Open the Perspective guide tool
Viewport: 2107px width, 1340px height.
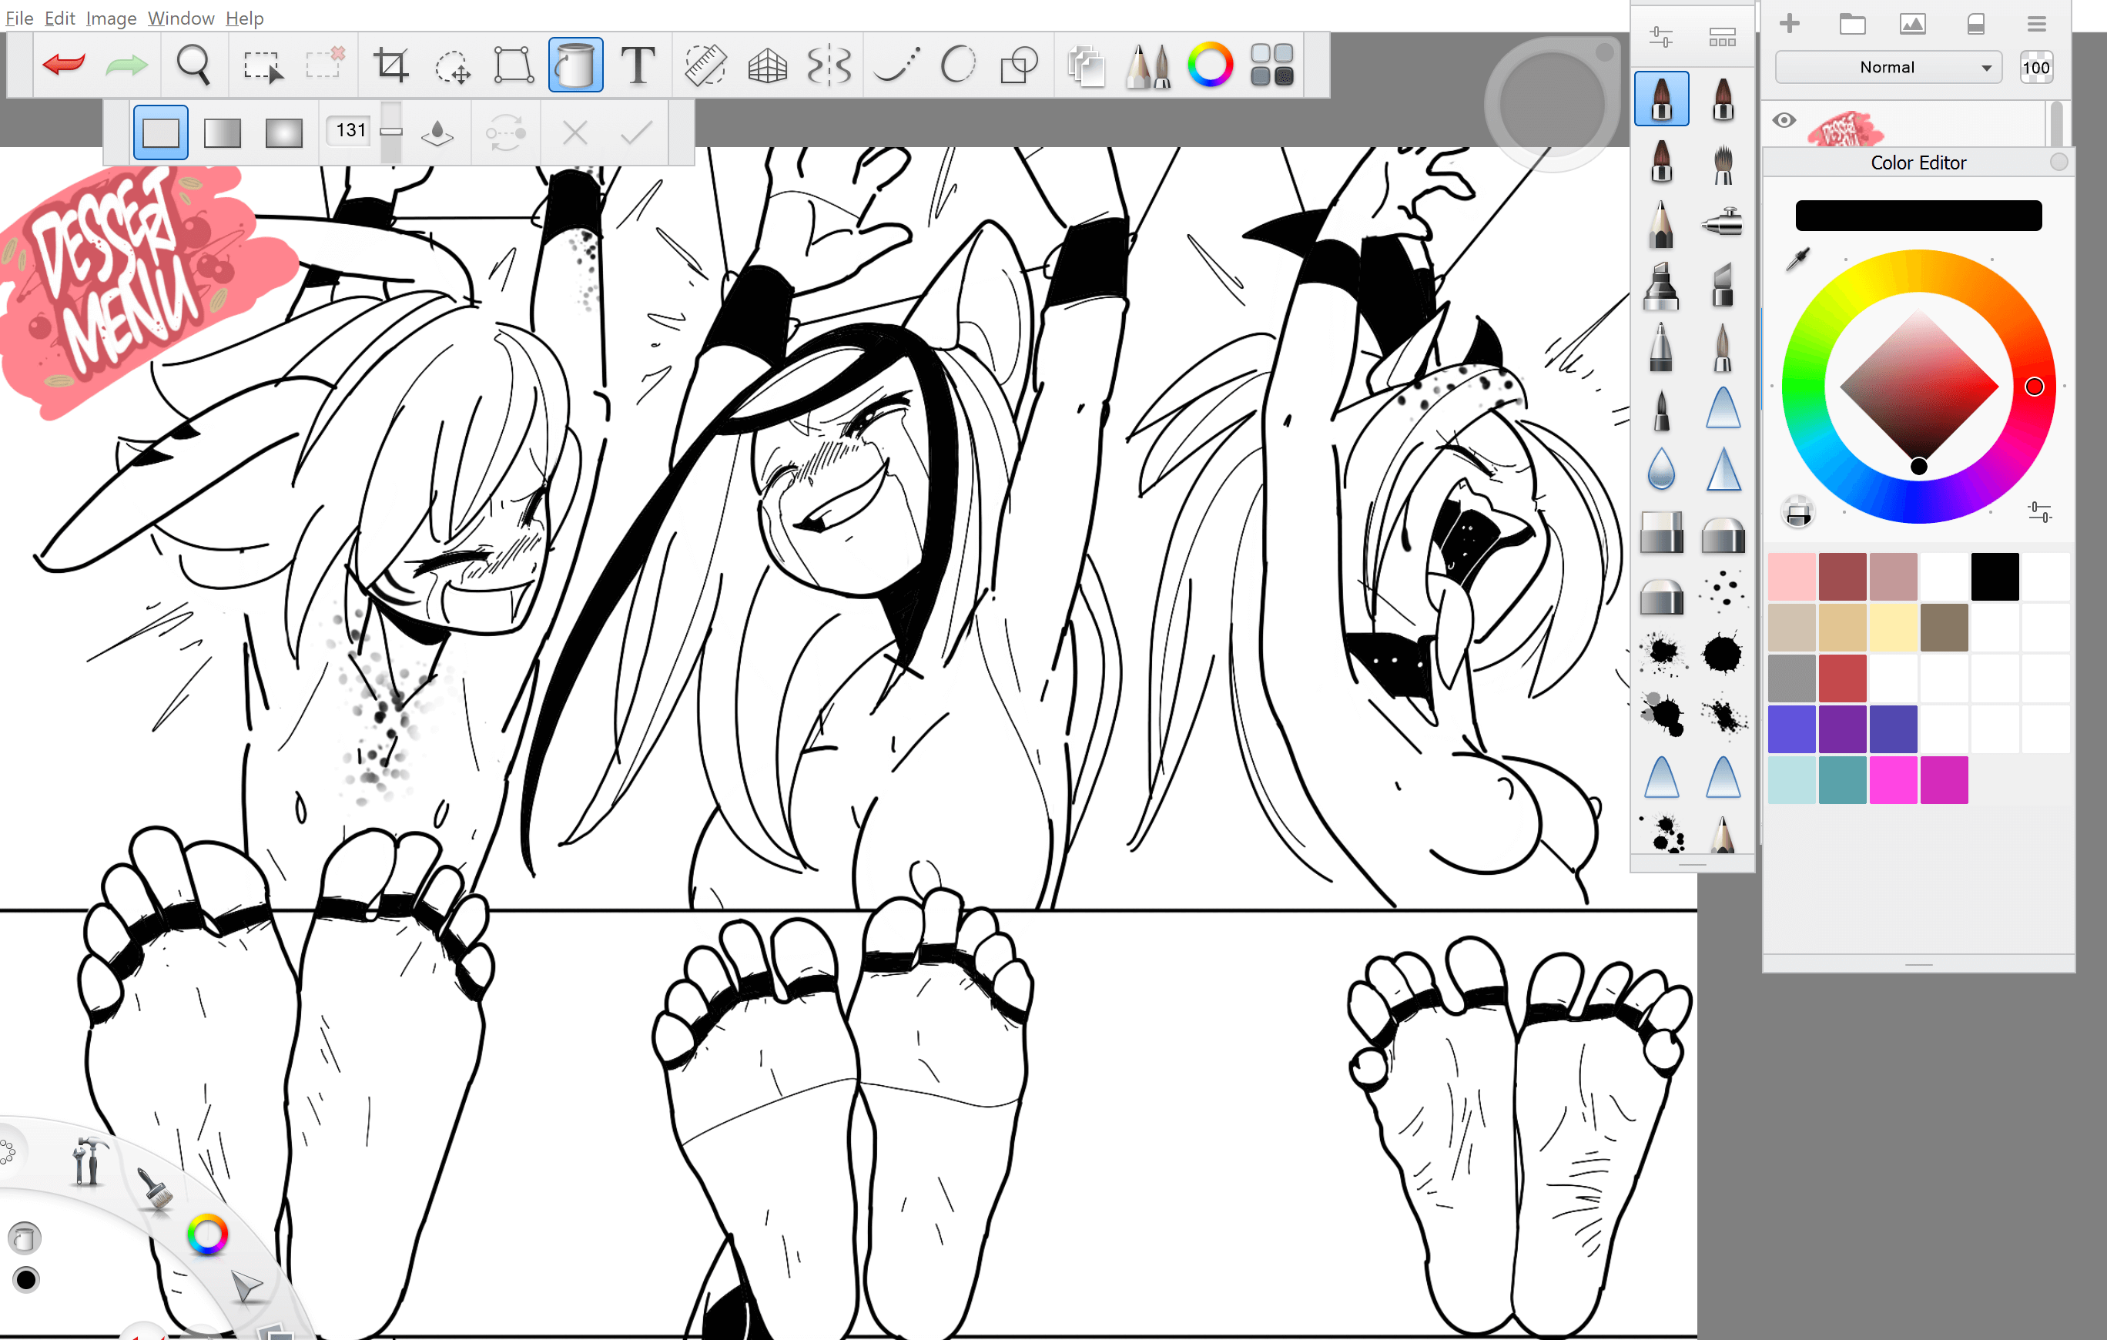click(767, 65)
